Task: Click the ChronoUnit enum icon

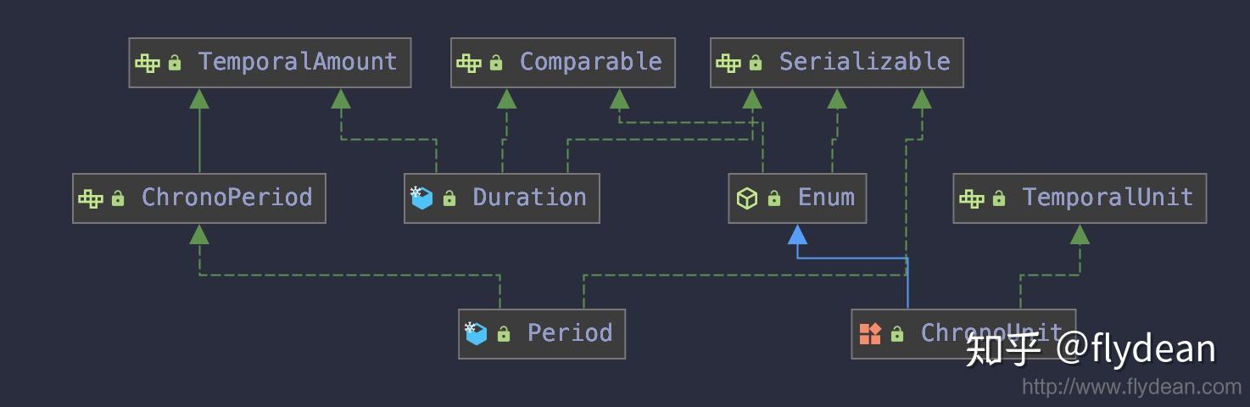Action: coord(870,334)
